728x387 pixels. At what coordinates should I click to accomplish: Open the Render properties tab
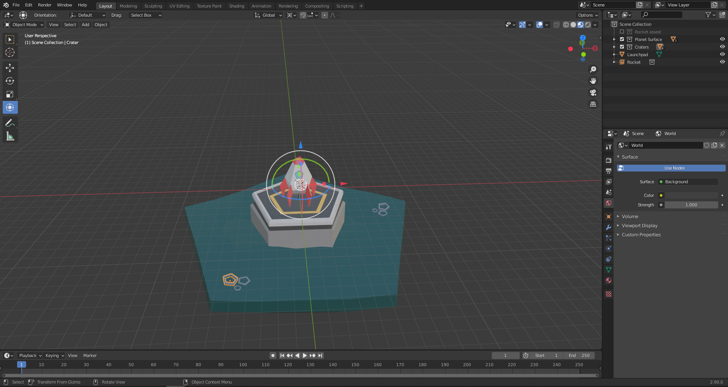[x=608, y=160]
